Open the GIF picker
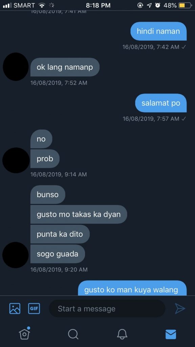 point(34,308)
